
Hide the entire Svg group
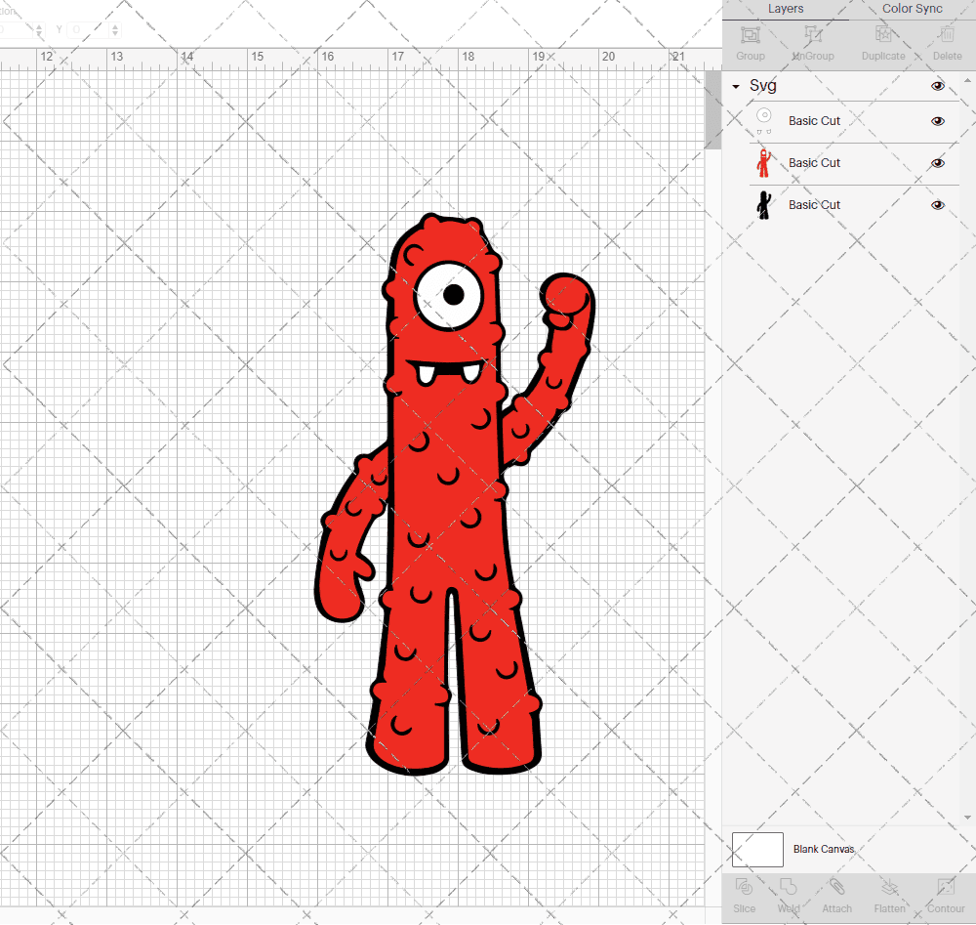tap(938, 86)
